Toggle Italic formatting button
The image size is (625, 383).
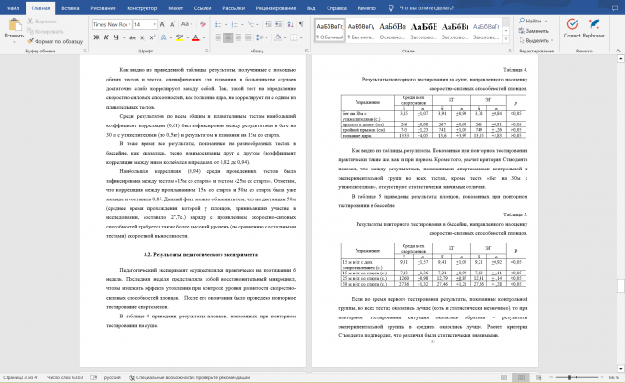point(106,37)
